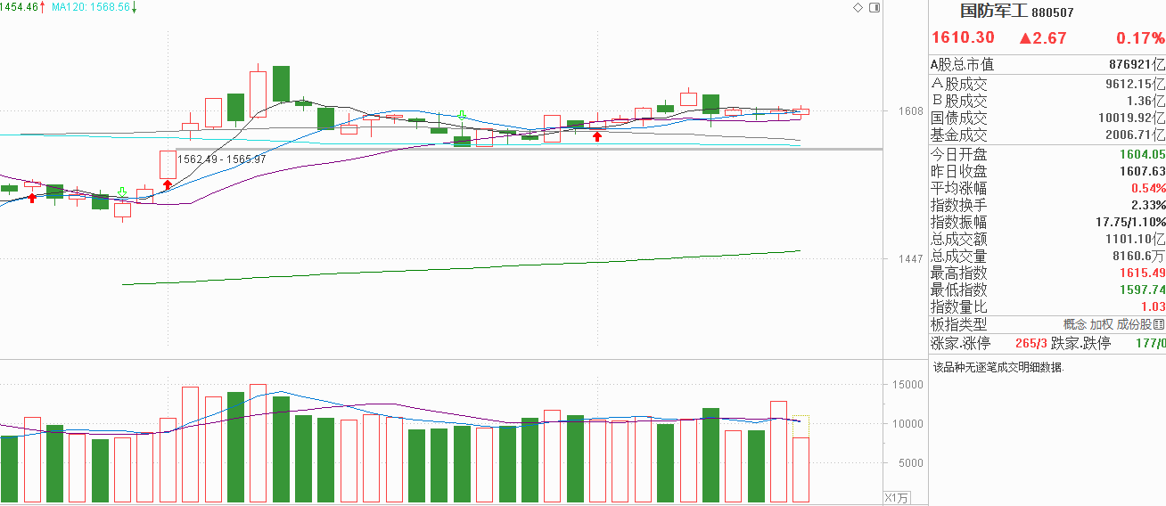Click the 涨家.涨停 count 265/3
Screen dimensions: 1166x506
click(1030, 343)
